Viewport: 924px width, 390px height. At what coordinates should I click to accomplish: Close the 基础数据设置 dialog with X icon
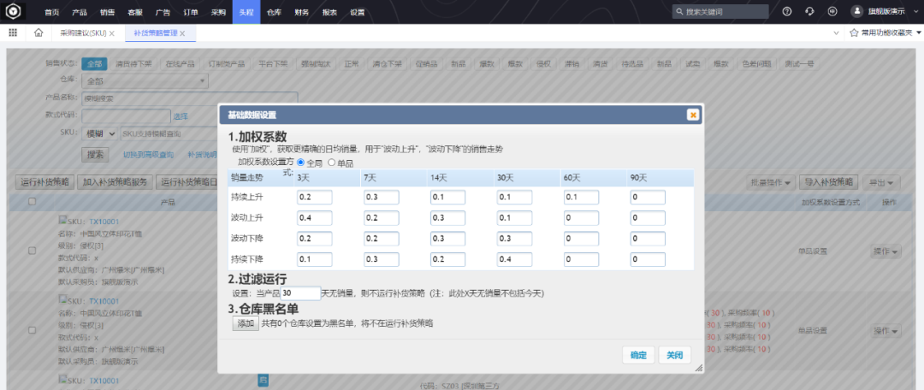click(x=692, y=115)
